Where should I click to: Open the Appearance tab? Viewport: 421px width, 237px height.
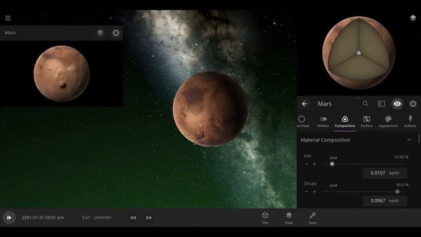388,121
